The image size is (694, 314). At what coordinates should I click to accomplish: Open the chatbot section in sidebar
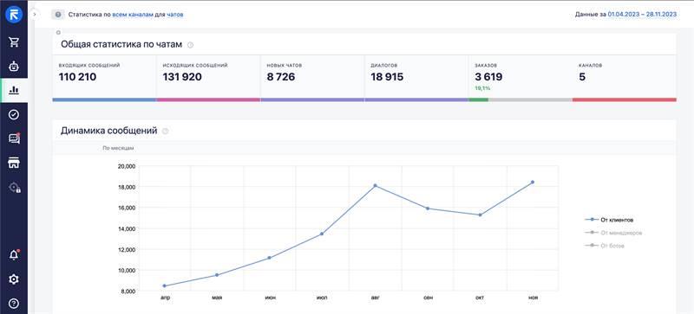(14, 67)
